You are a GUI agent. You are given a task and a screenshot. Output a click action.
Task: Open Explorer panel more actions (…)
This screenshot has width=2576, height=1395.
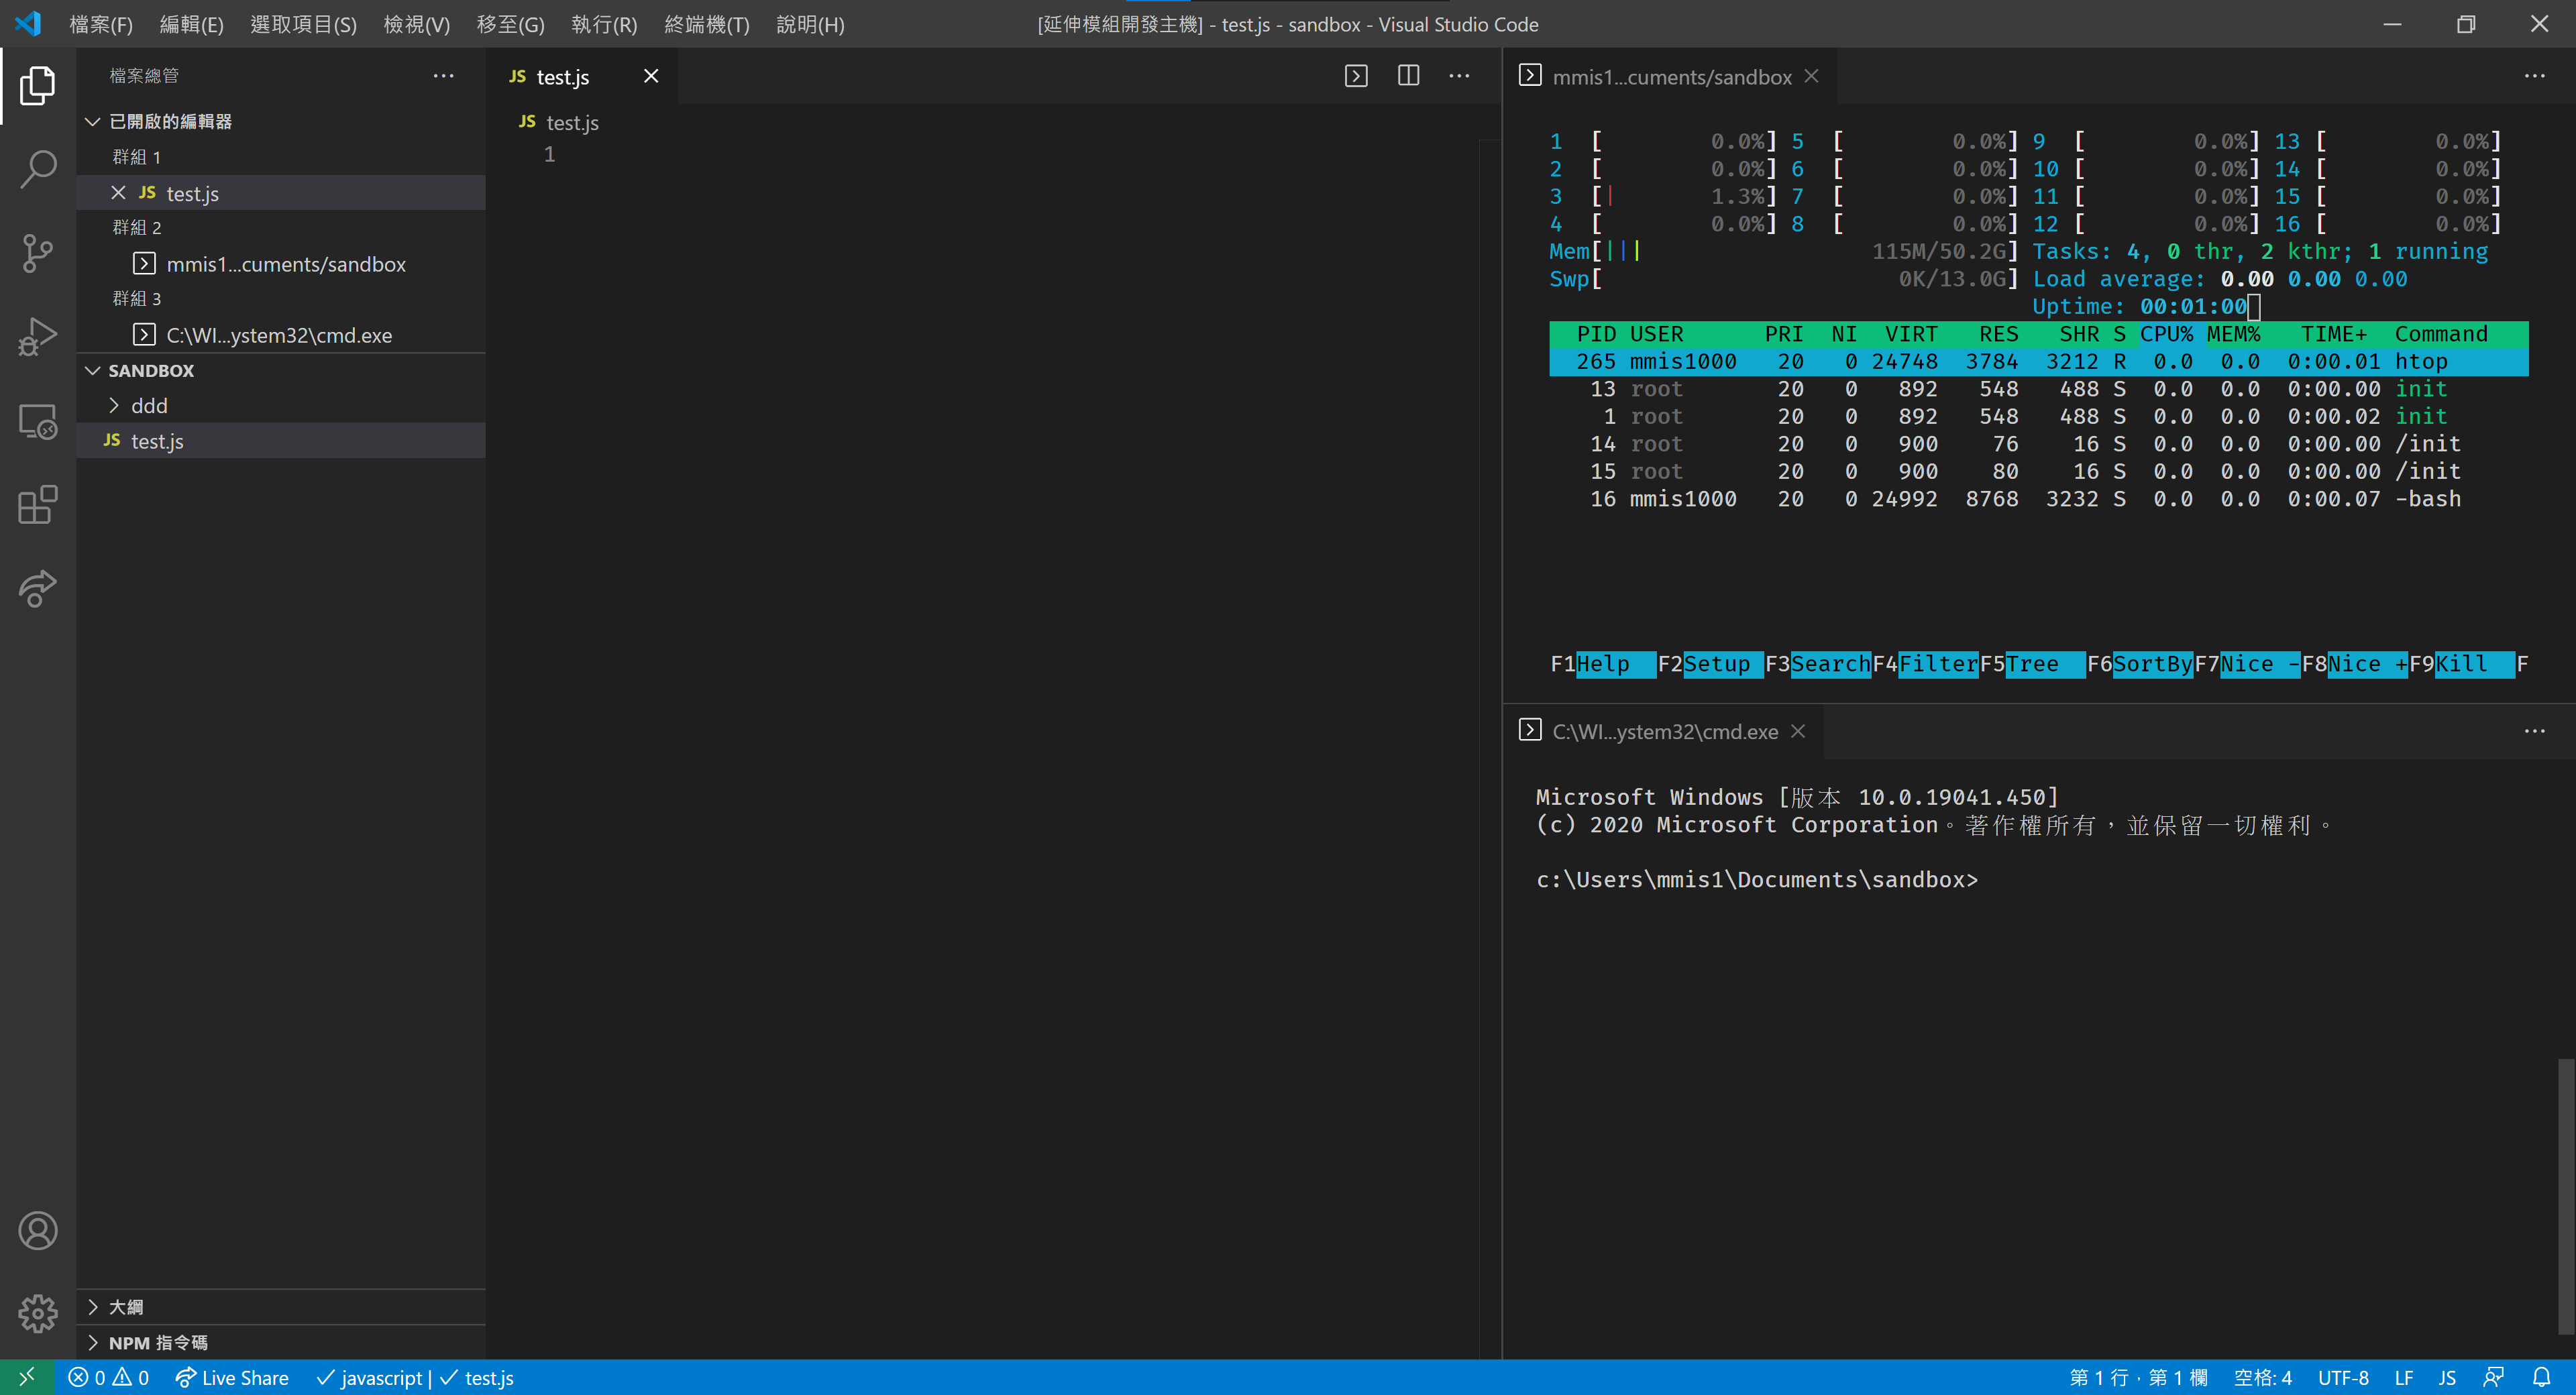click(x=443, y=76)
